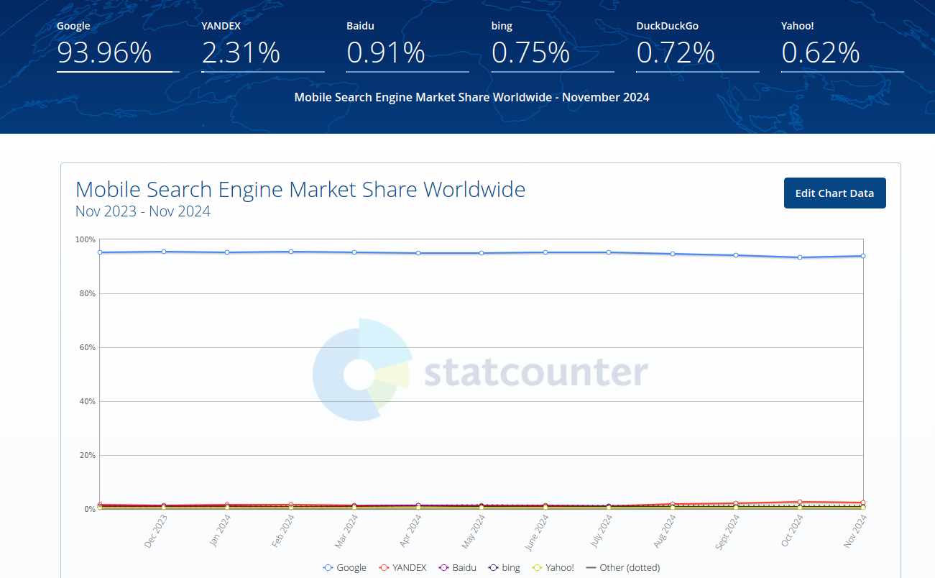Select the Yahoo! 0.62% stat header
Screen dimensions: 935x578
coord(842,45)
